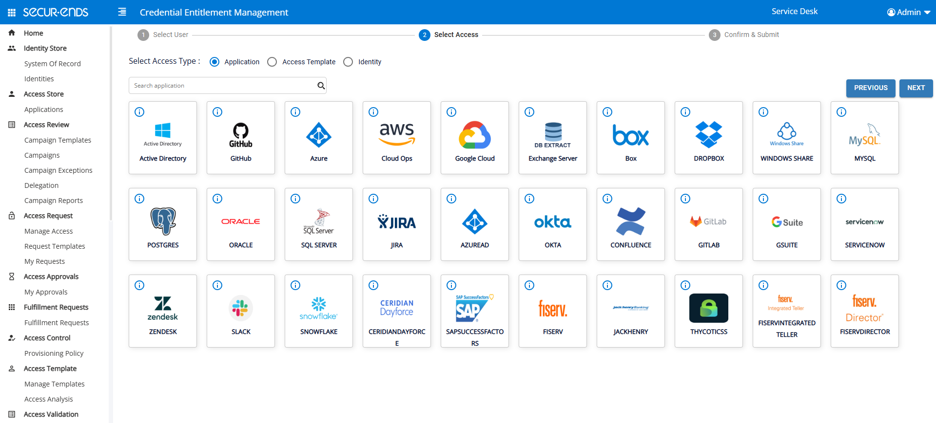
Task: Focus the Search application field
Action: (x=228, y=86)
